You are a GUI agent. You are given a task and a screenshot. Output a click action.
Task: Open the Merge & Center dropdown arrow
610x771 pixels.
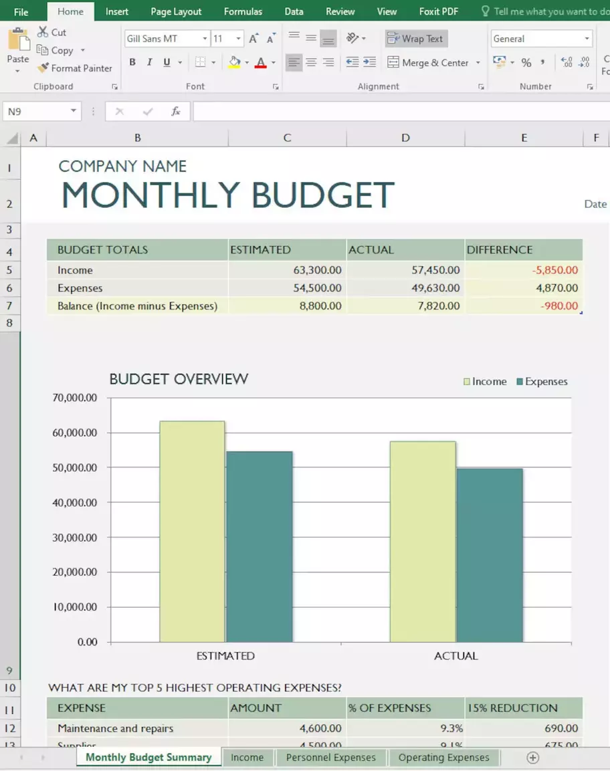click(478, 63)
